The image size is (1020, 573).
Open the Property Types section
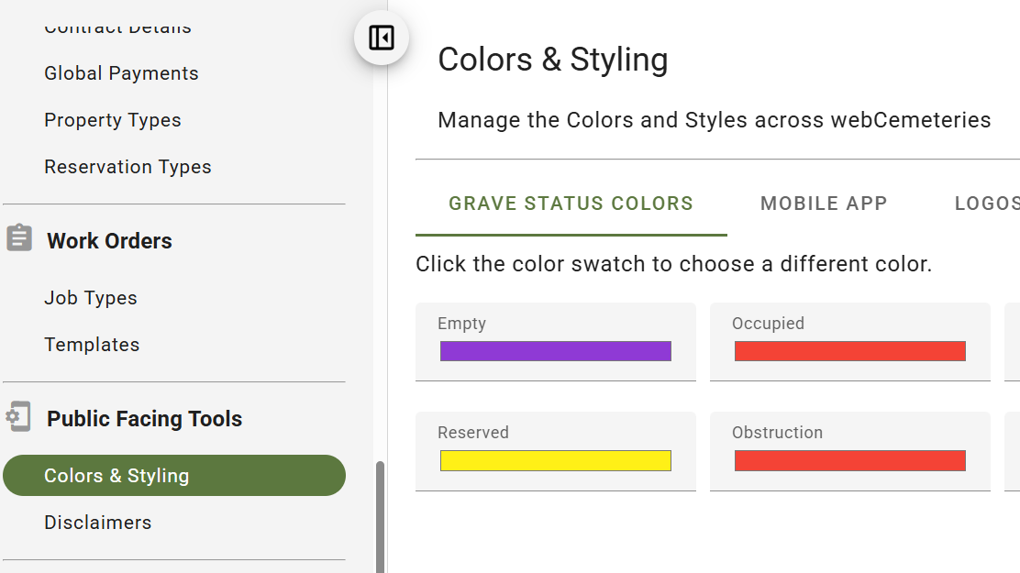click(x=112, y=120)
